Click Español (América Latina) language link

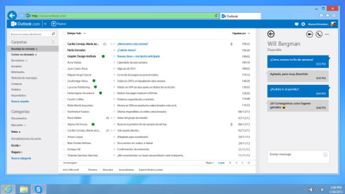click(151, 170)
